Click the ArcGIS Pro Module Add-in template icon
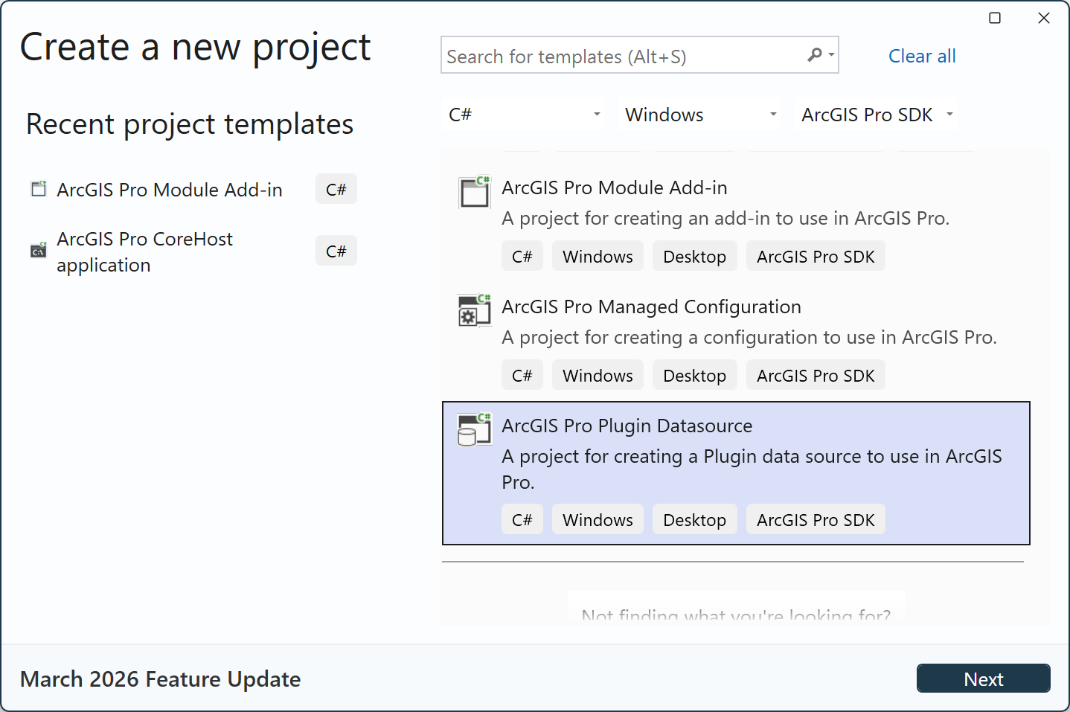Viewport: 1070px width, 712px height. (x=474, y=191)
